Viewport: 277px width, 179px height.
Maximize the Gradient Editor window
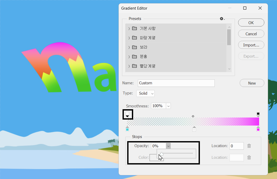click(245, 8)
